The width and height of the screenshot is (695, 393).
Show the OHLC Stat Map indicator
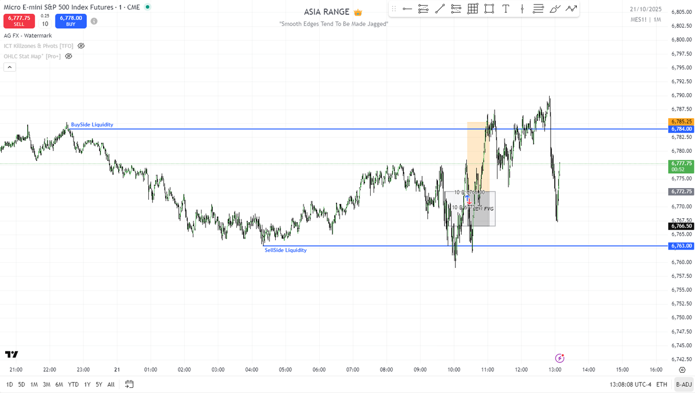68,56
